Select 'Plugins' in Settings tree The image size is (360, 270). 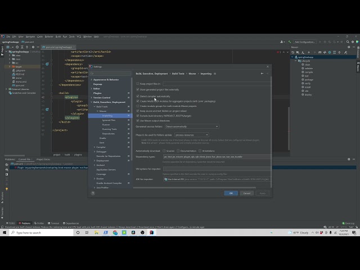pyautogui.click(x=97, y=93)
